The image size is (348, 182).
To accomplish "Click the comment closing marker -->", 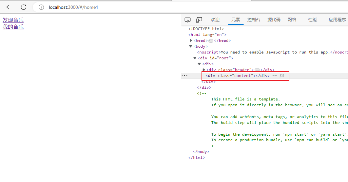I will point(210,146).
